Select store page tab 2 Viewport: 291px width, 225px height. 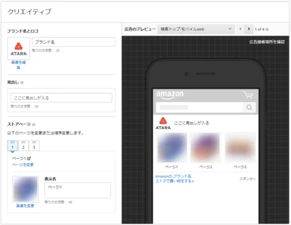pyautogui.click(x=23, y=146)
